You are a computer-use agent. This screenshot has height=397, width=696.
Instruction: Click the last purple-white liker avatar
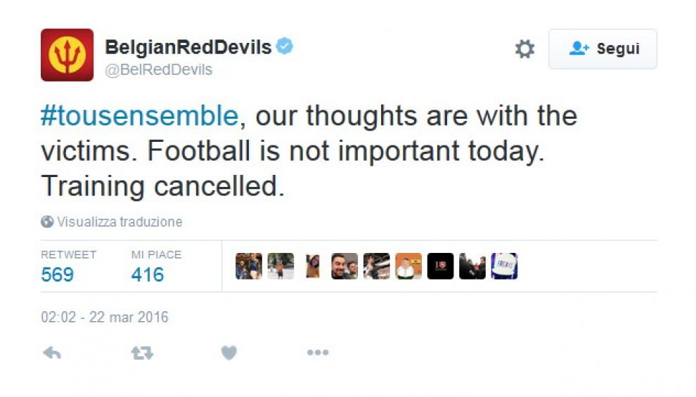tap(504, 266)
